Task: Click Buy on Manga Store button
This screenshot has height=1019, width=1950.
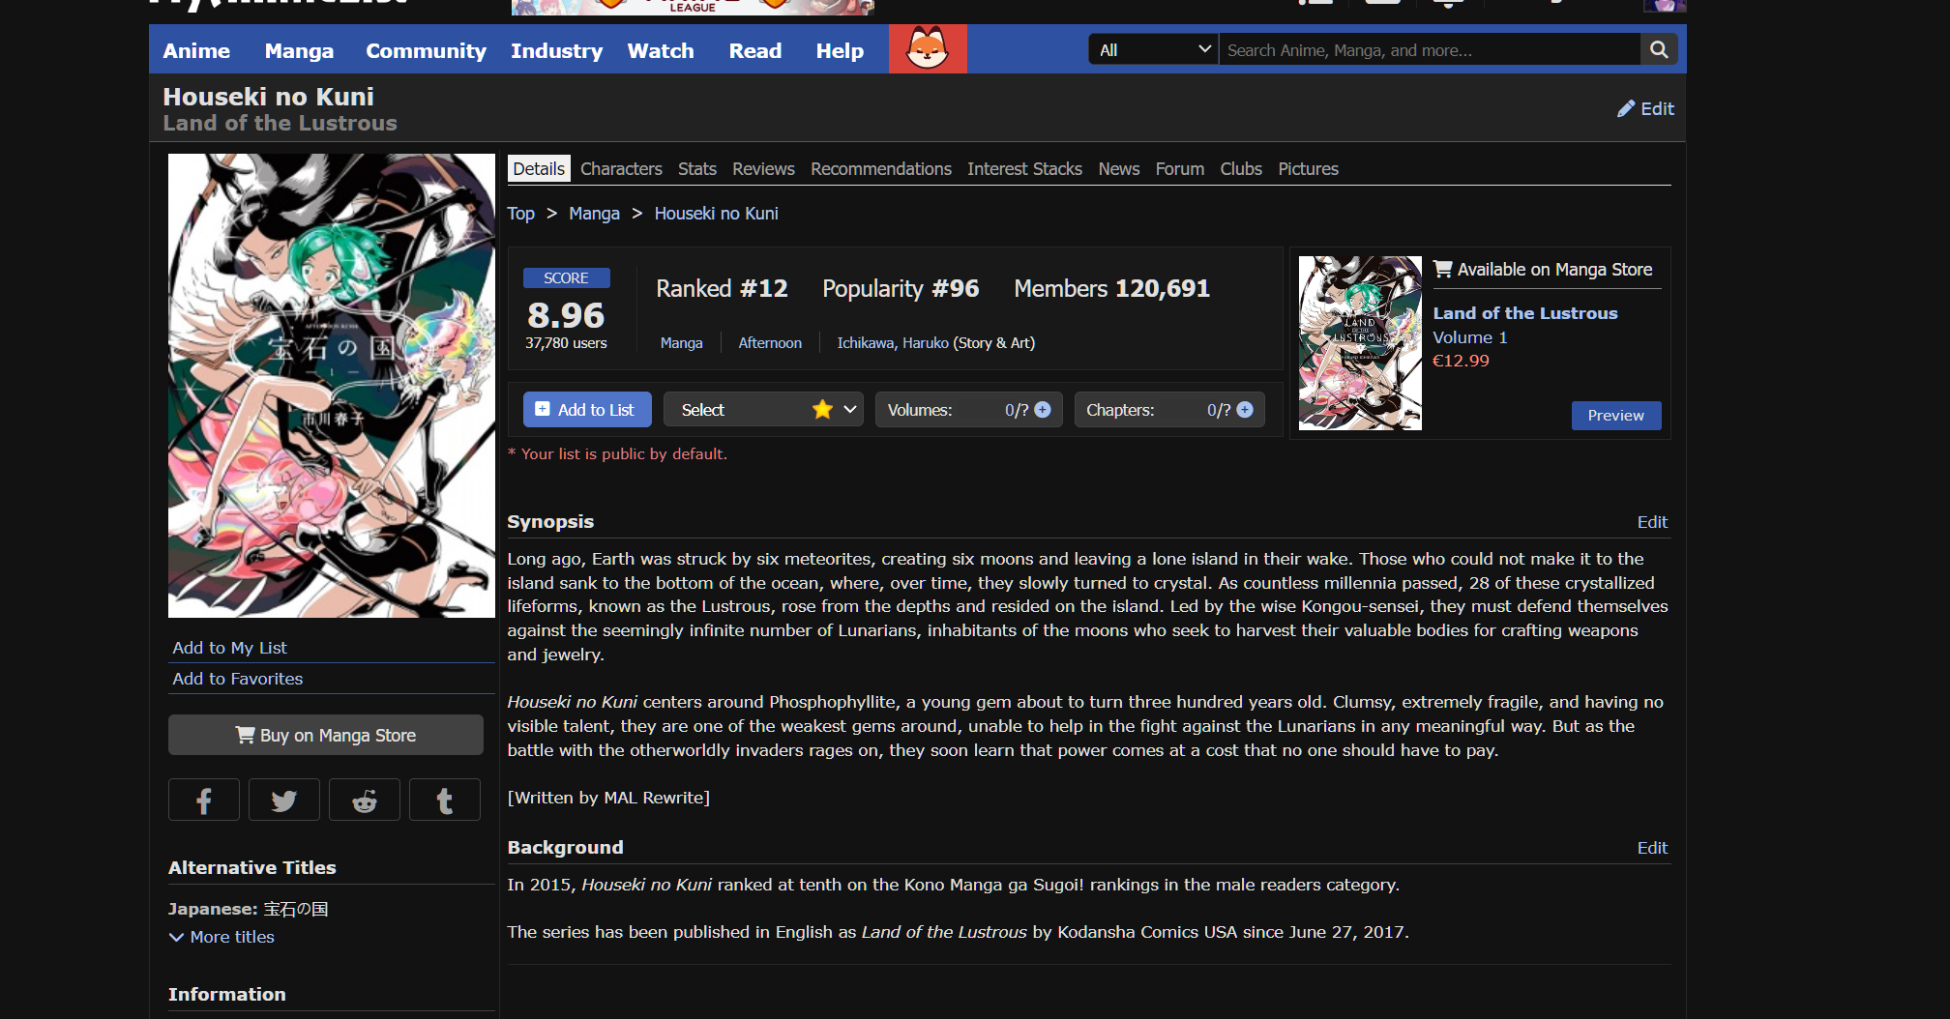Action: click(x=326, y=735)
